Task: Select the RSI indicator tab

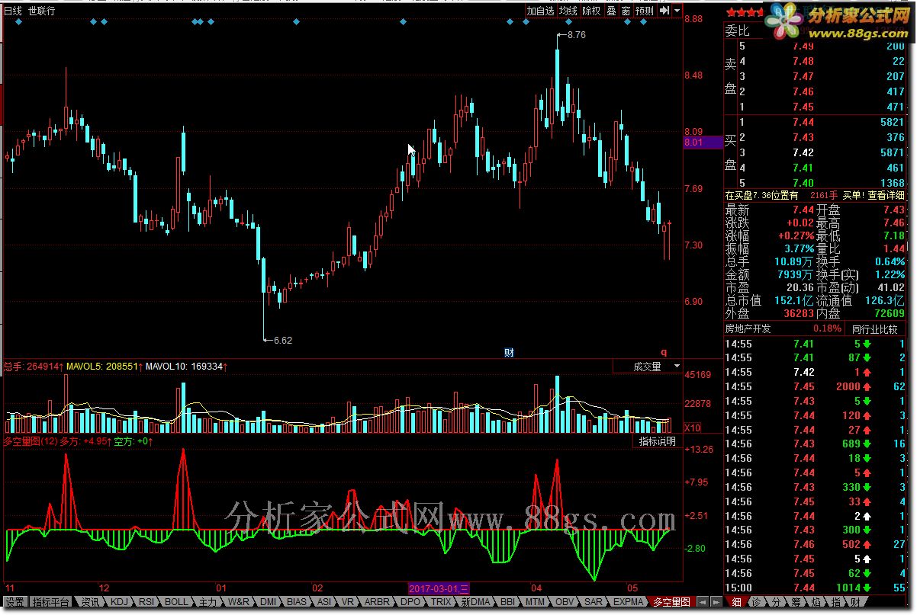Action: click(x=146, y=602)
